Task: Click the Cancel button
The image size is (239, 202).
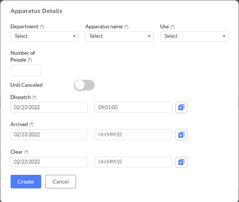Action: coord(61,182)
